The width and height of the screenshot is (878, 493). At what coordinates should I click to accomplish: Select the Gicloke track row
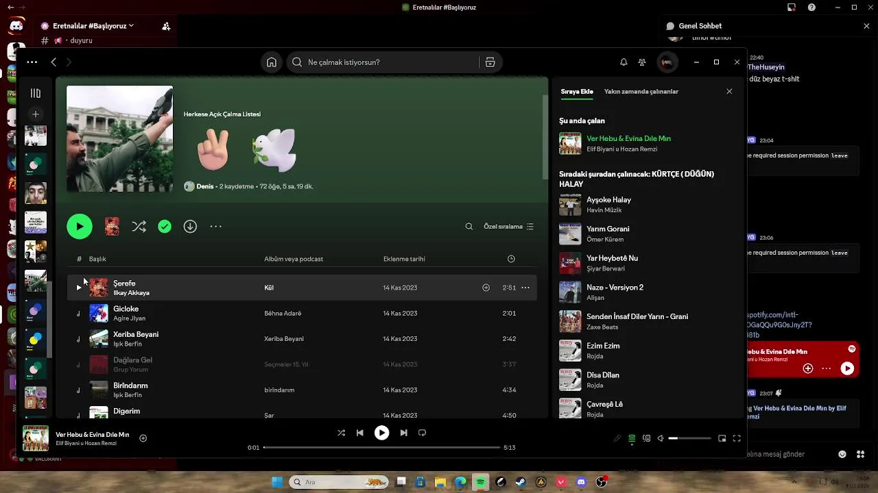point(302,314)
